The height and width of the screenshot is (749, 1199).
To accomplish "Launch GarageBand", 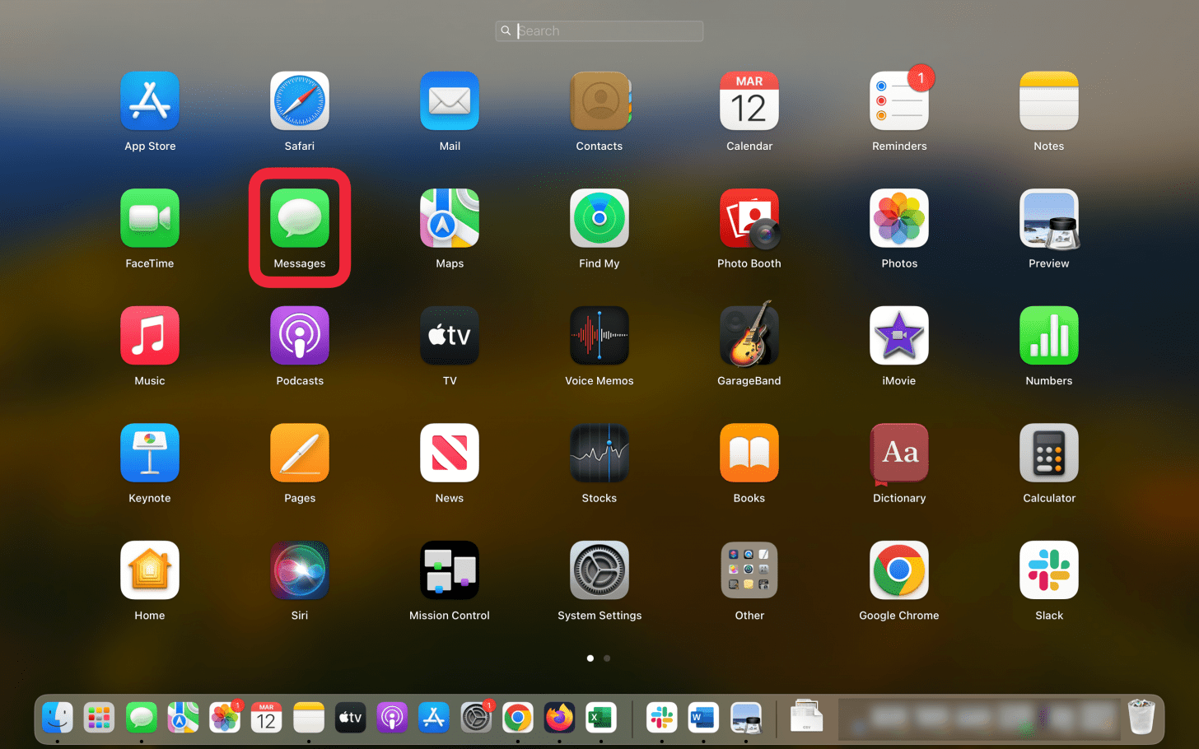I will pyautogui.click(x=749, y=335).
